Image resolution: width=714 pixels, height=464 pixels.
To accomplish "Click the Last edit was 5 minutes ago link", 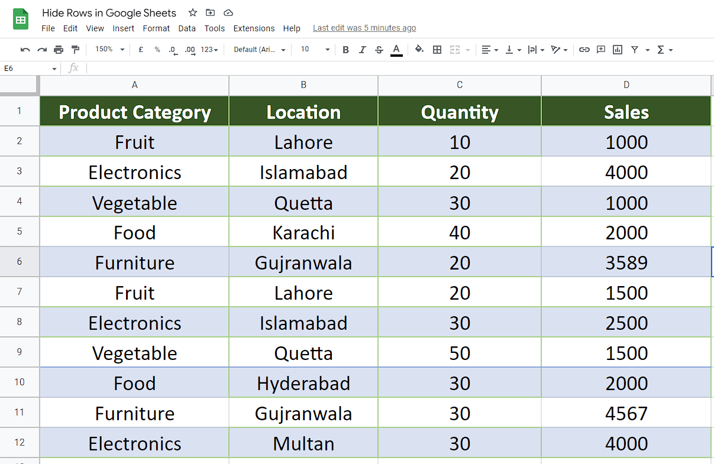I will (x=364, y=28).
